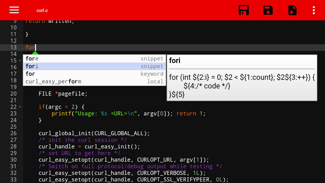Click the highlighted line 13

[30, 47]
